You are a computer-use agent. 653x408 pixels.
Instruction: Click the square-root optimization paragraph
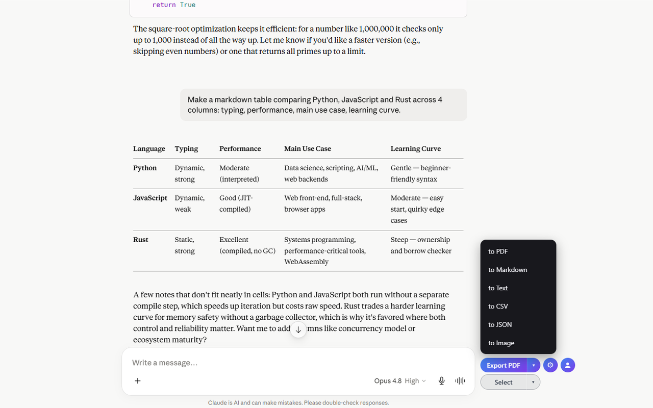[x=288, y=40]
